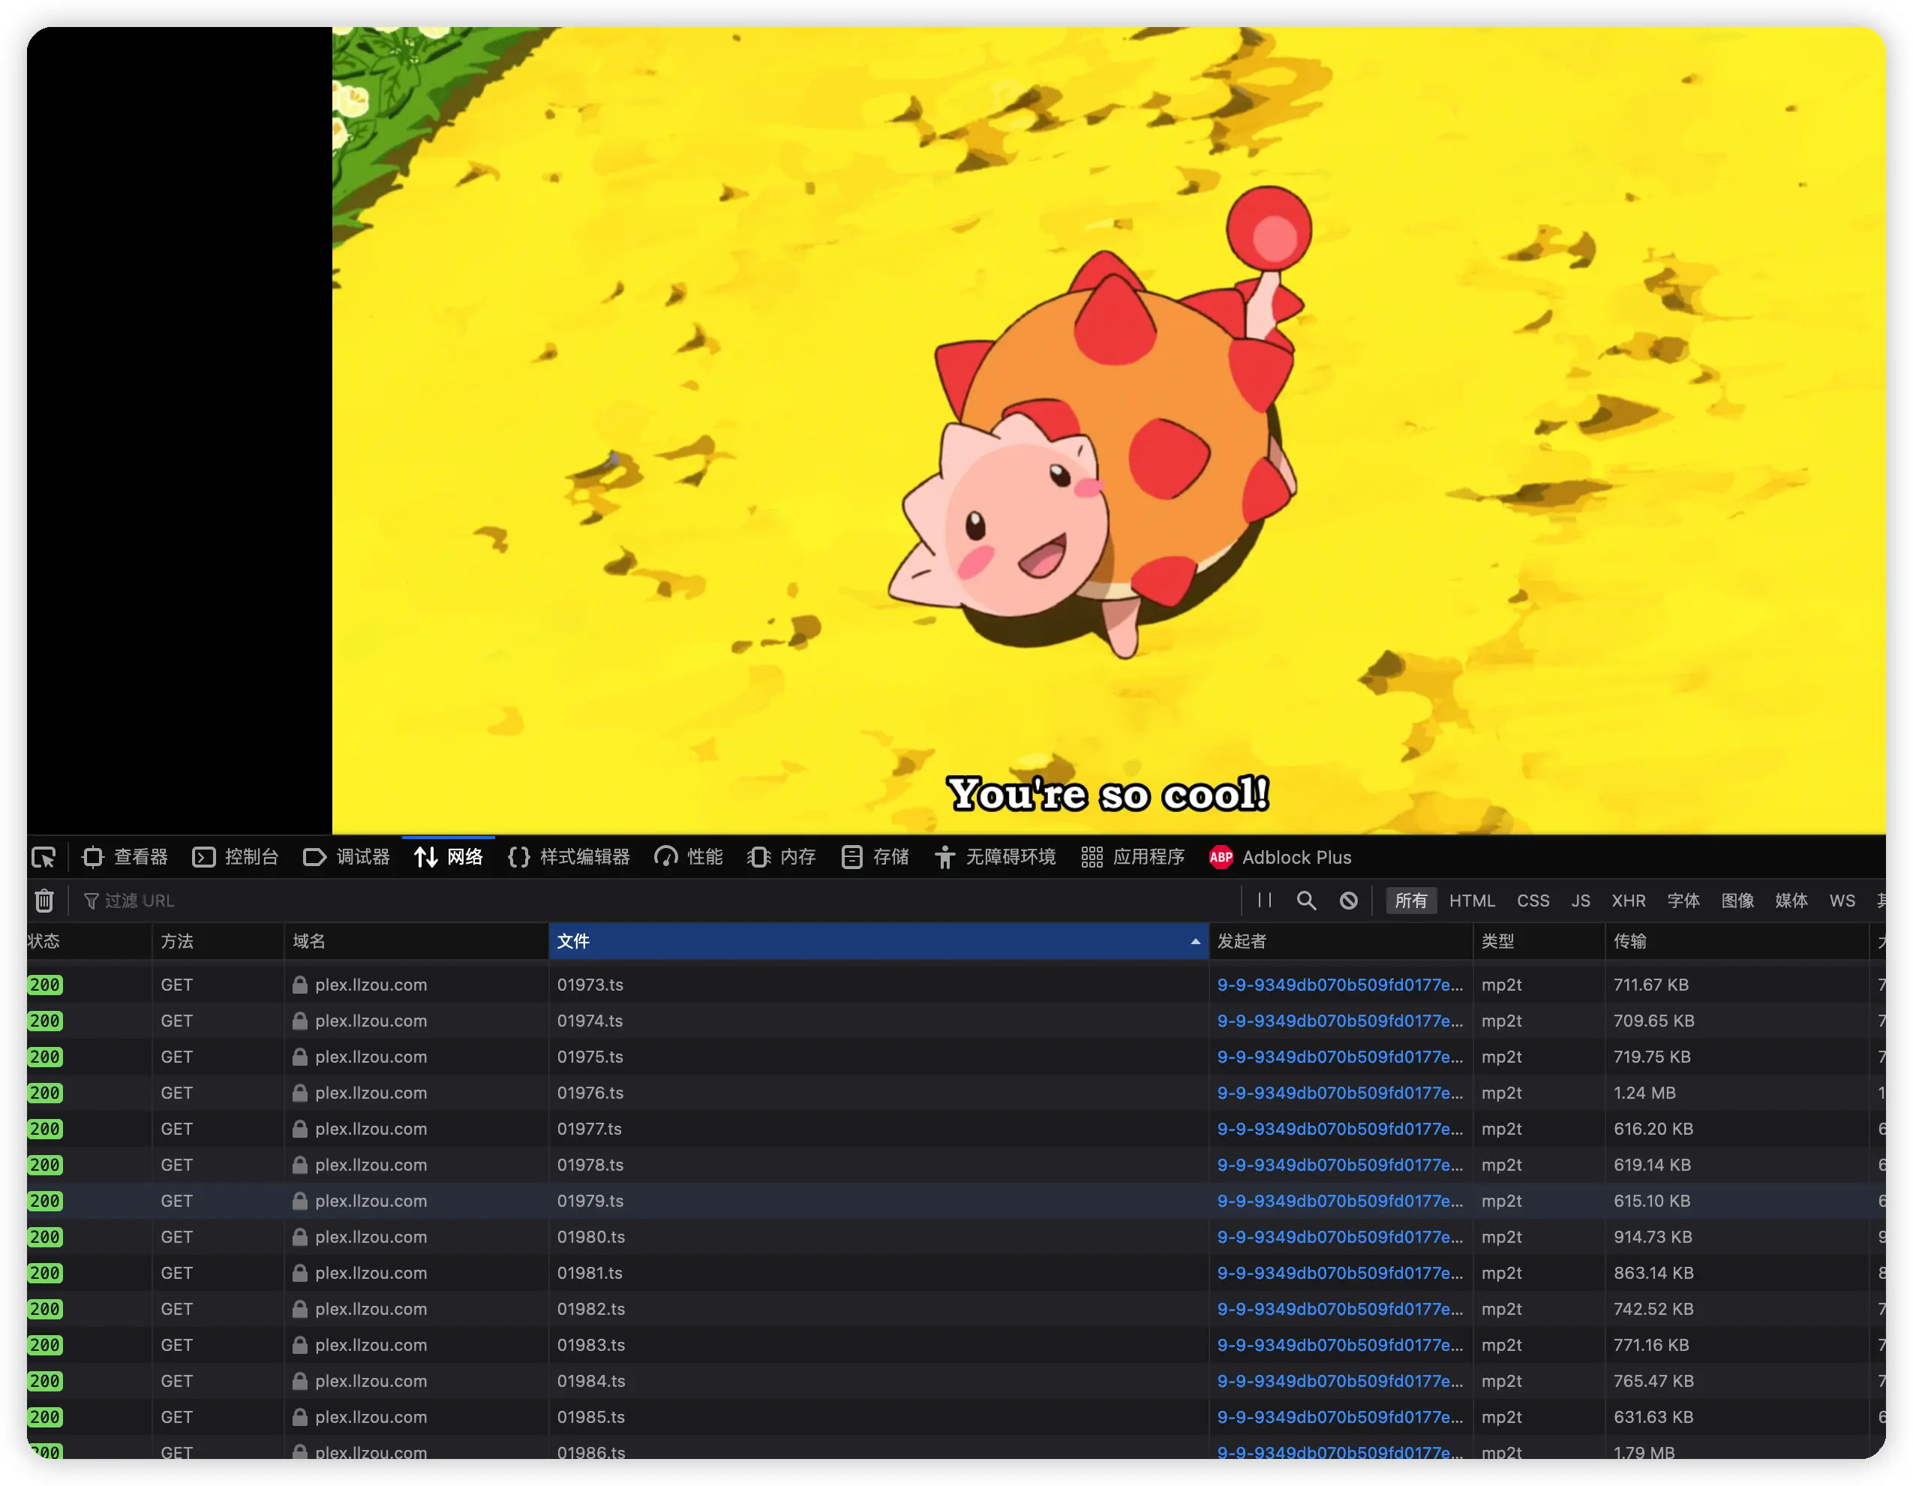Select the 网络 network tab
This screenshot has height=1486, width=1913.
pyautogui.click(x=449, y=857)
